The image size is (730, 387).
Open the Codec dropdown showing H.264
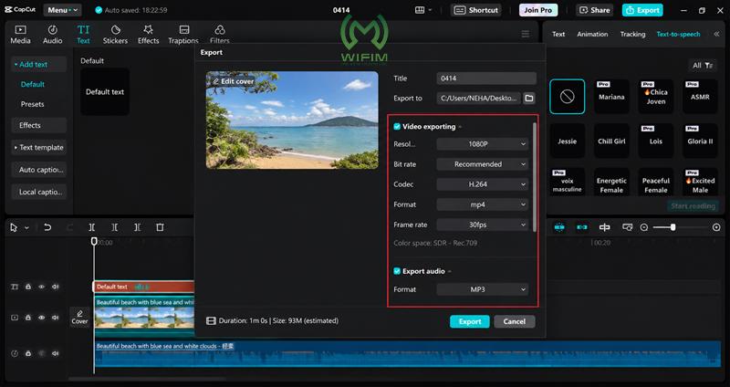click(x=483, y=184)
